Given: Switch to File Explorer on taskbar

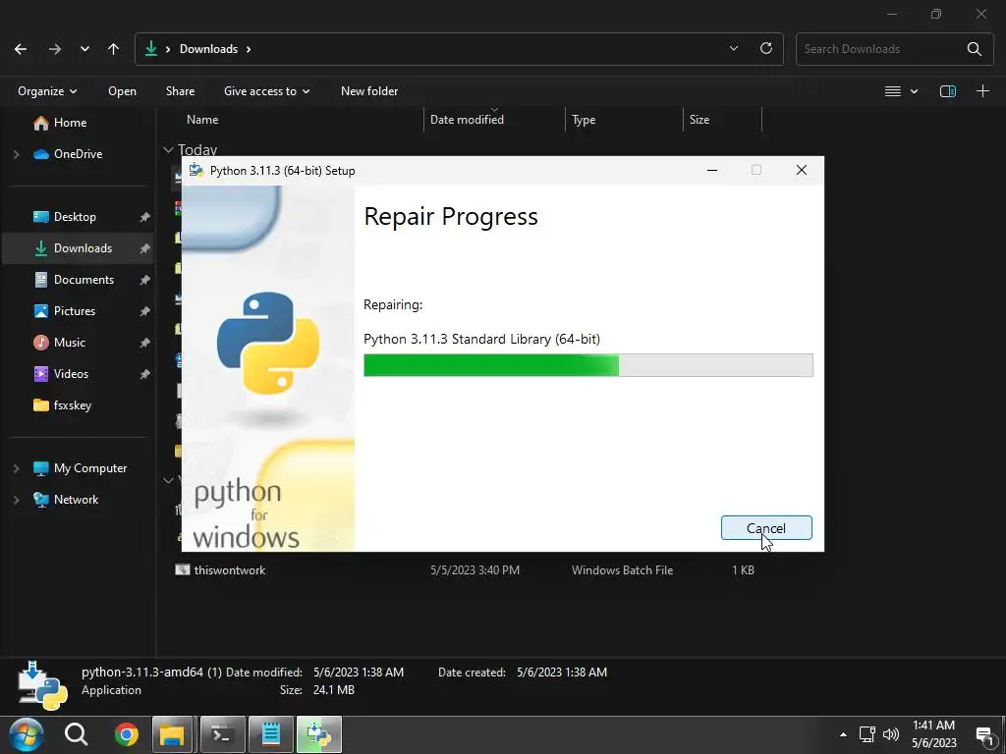Looking at the screenshot, I should tap(172, 734).
